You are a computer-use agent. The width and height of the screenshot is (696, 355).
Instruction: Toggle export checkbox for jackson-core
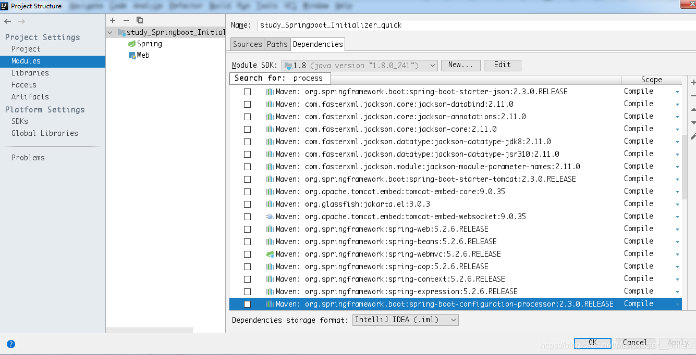click(x=248, y=129)
